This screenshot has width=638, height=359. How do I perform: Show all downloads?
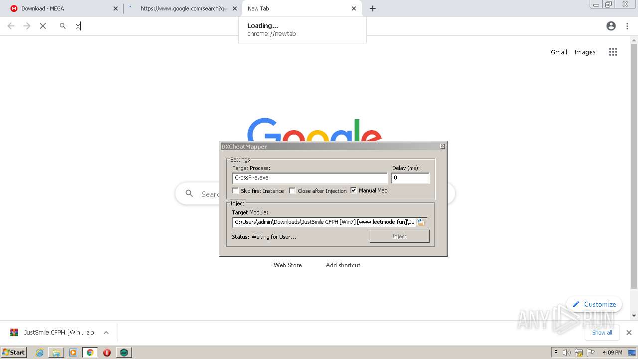tap(602, 333)
